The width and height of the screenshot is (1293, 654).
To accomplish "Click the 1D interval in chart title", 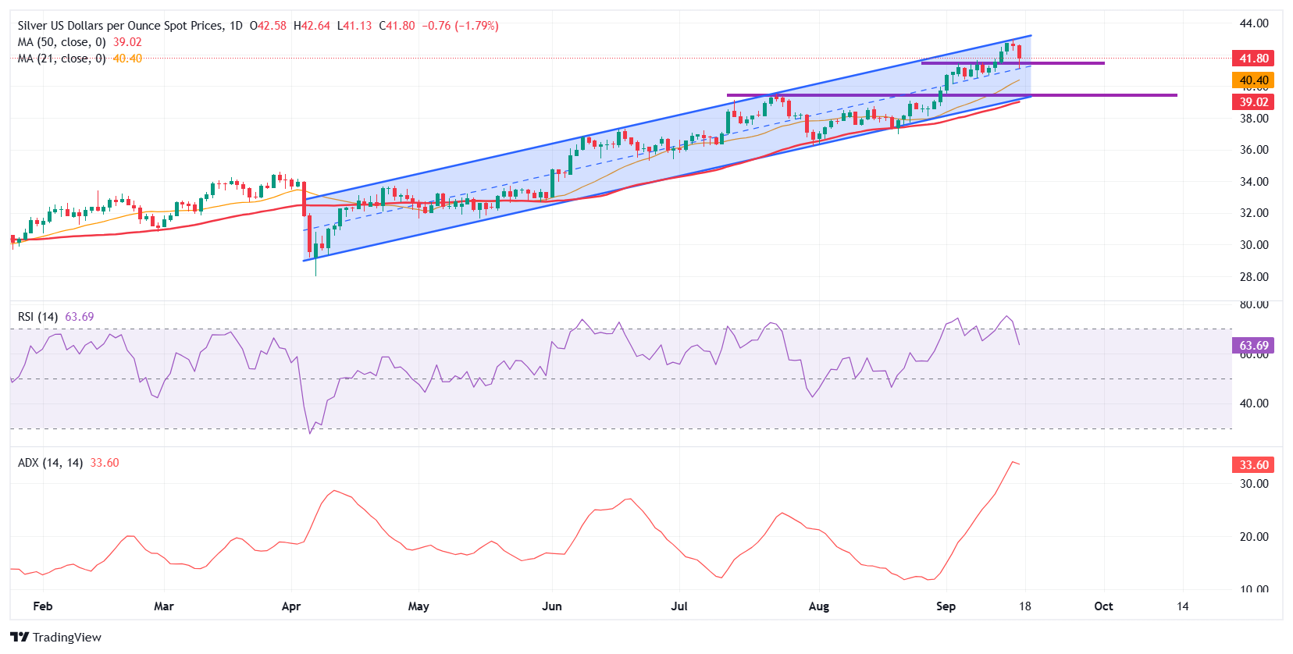I will coord(236,26).
